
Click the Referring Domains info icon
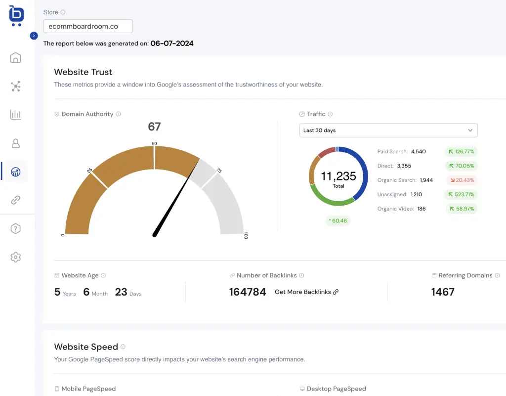click(x=497, y=275)
